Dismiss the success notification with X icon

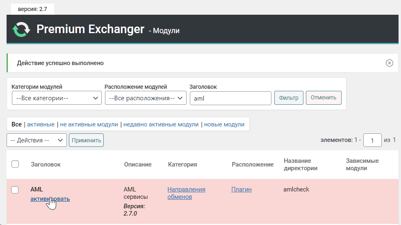389,63
